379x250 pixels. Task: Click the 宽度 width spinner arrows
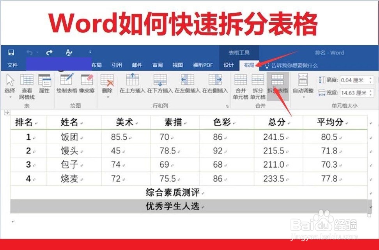pyautogui.click(x=371, y=93)
